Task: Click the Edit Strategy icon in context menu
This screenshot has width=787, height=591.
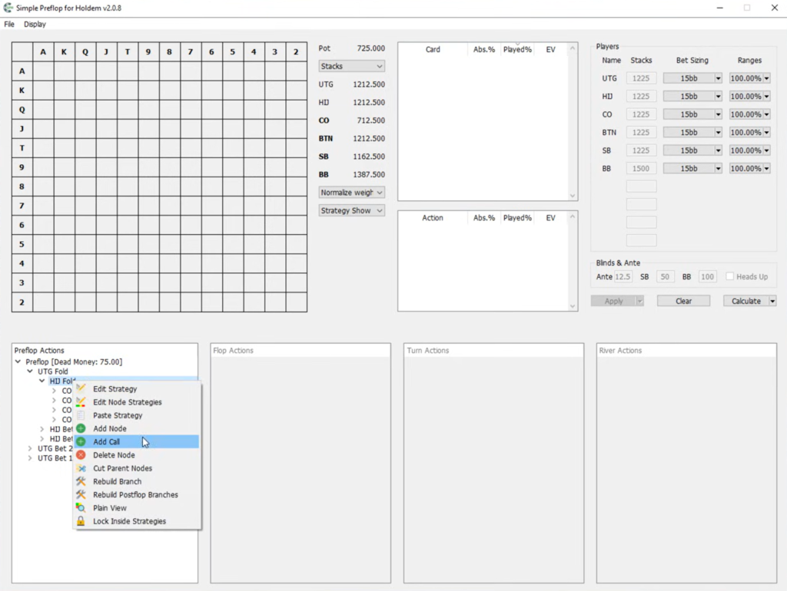Action: [81, 388]
